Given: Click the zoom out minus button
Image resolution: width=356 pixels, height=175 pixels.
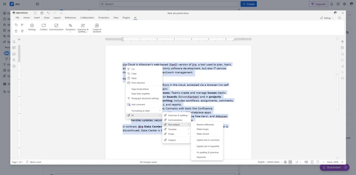Looking at the screenshot, I should click(323, 162).
